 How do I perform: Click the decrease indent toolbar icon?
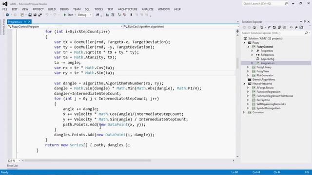[107, 15]
